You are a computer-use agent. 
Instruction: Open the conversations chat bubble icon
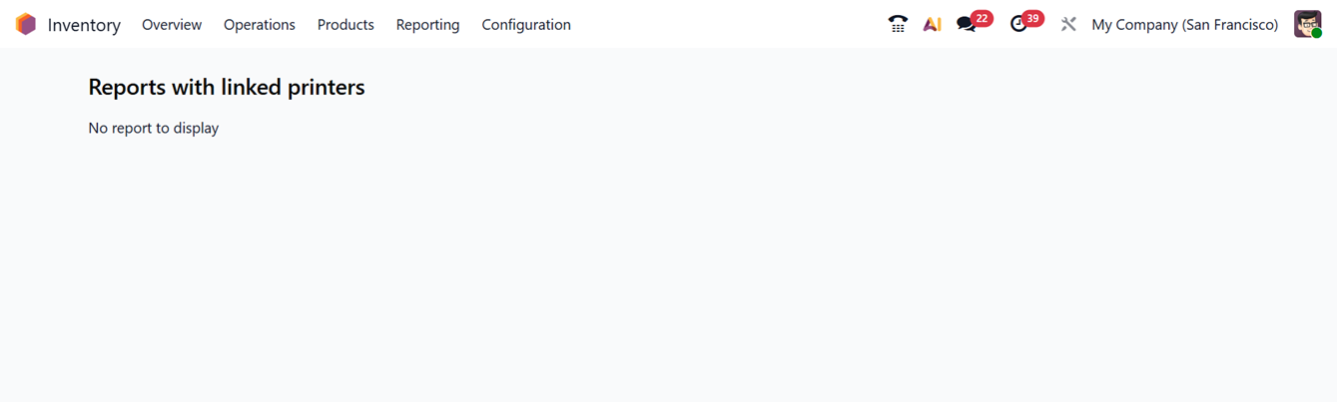click(965, 24)
